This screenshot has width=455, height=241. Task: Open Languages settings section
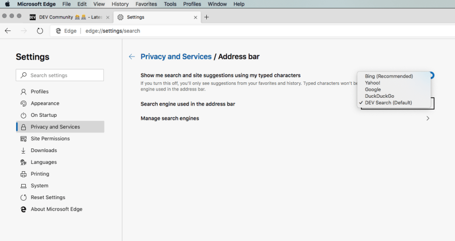pyautogui.click(x=60, y=162)
